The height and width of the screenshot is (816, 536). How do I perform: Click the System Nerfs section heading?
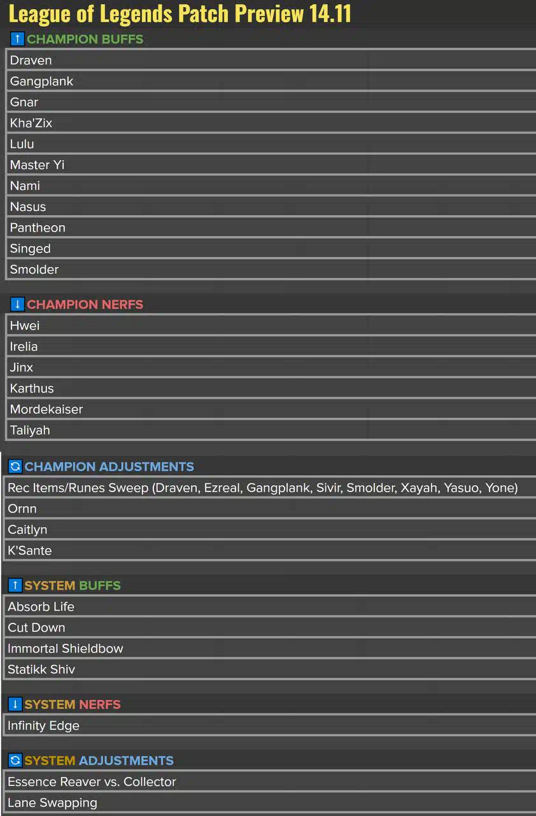pyautogui.click(x=73, y=704)
